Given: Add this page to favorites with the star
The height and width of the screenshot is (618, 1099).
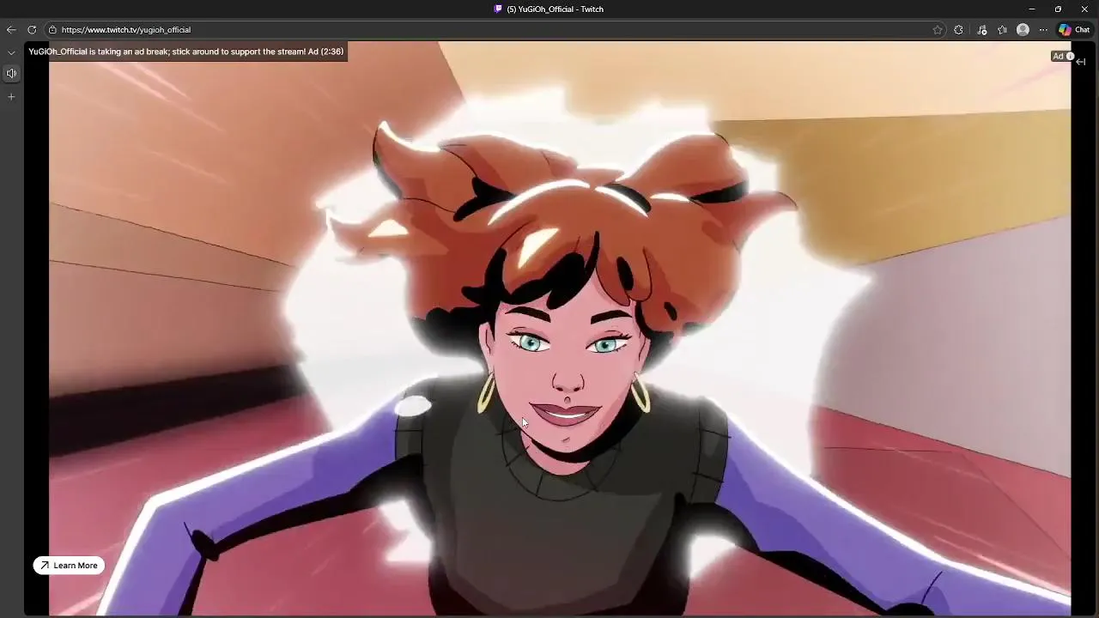Looking at the screenshot, I should (x=938, y=29).
